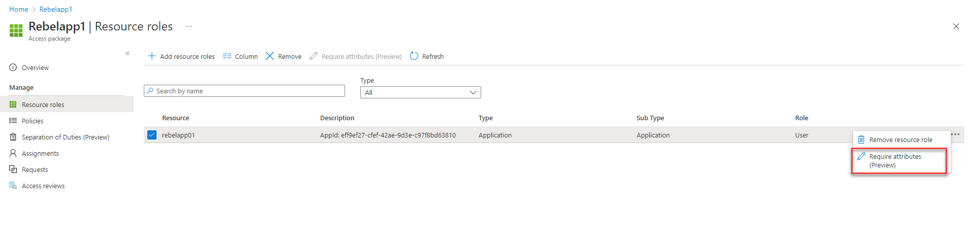View Assignments in the sidebar
Screen dimensions: 973x244
(40, 154)
